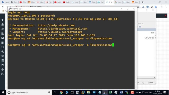Click the 0:45:09 timer in background window

pyautogui.click(x=151, y=83)
